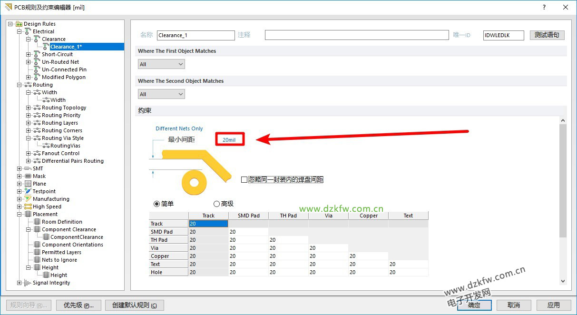Screen dimensions: 577x315
Task: Click the Routing Topology rule icon
Action: pyautogui.click(x=37, y=108)
